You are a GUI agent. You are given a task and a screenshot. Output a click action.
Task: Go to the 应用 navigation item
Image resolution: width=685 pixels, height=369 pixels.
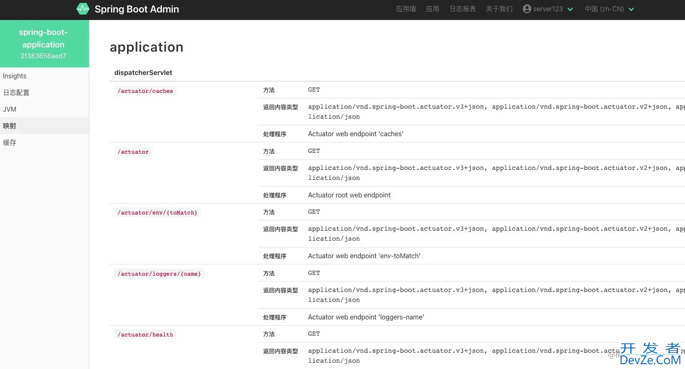pos(432,9)
